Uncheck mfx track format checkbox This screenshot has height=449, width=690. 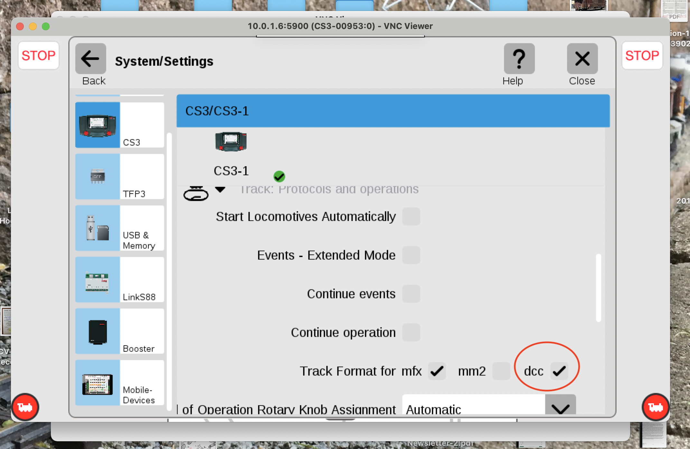[x=437, y=371]
